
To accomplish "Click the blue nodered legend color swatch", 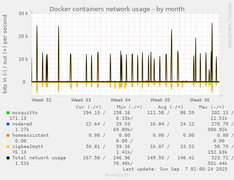I will pyautogui.click(x=8, y=124).
